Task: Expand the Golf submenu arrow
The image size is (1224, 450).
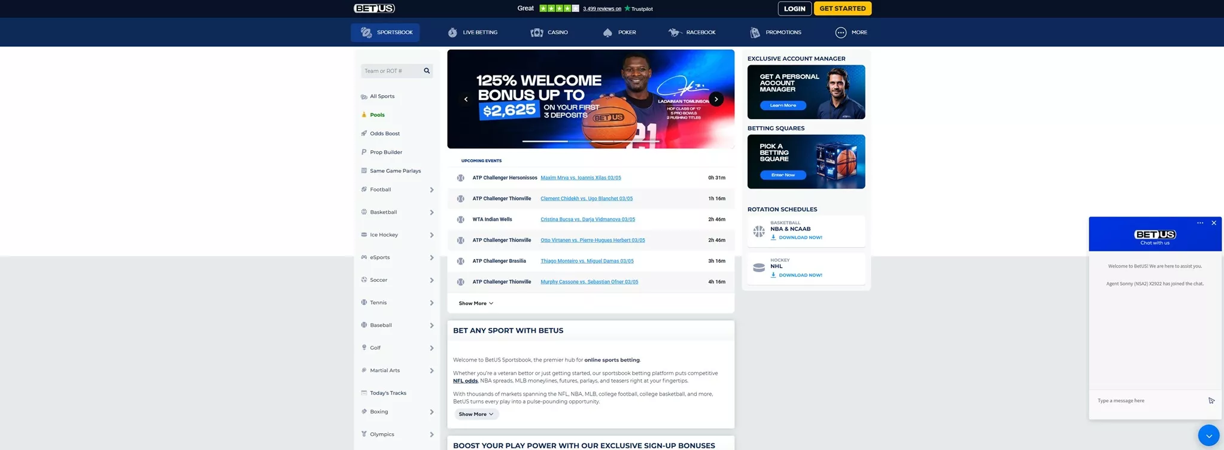Action: point(432,348)
